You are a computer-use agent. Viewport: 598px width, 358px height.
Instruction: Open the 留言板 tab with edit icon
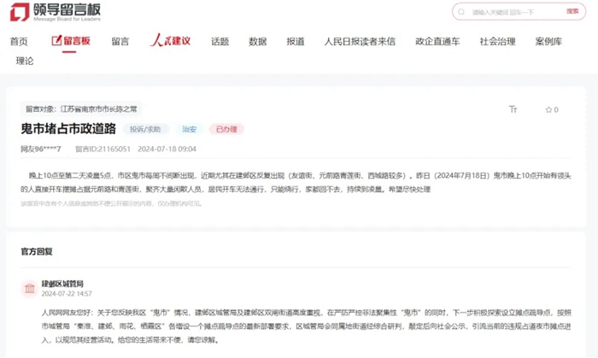[70, 41]
